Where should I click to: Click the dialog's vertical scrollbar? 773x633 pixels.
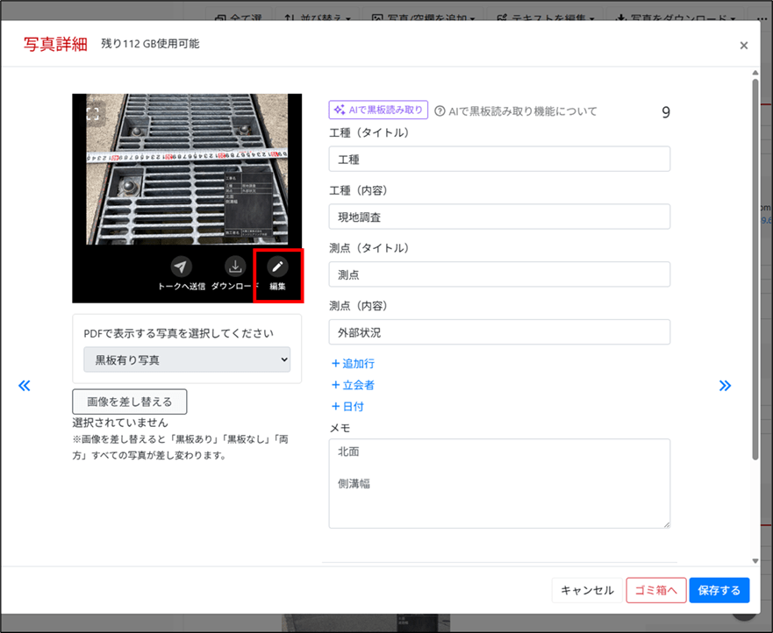pos(755,263)
